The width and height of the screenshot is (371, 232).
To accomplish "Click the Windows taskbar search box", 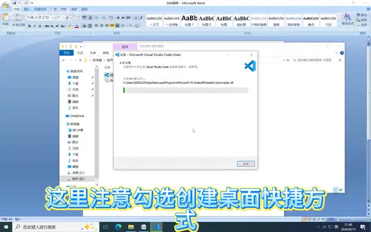I will pyautogui.click(x=55, y=227).
